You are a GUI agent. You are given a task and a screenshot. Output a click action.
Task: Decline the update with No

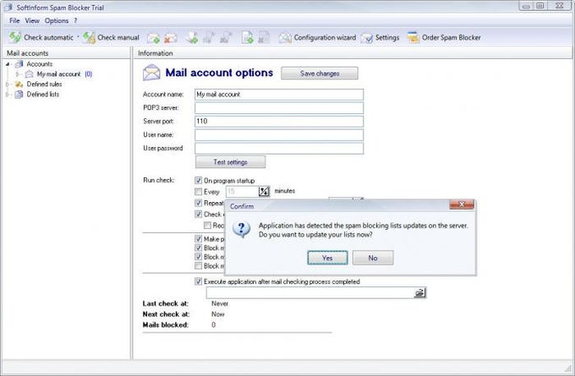373,258
